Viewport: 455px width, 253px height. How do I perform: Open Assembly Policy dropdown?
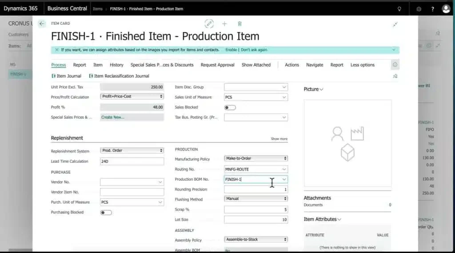pos(255,239)
